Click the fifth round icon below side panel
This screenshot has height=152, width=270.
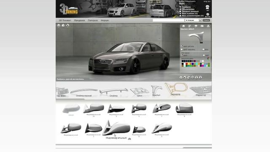[197, 78]
